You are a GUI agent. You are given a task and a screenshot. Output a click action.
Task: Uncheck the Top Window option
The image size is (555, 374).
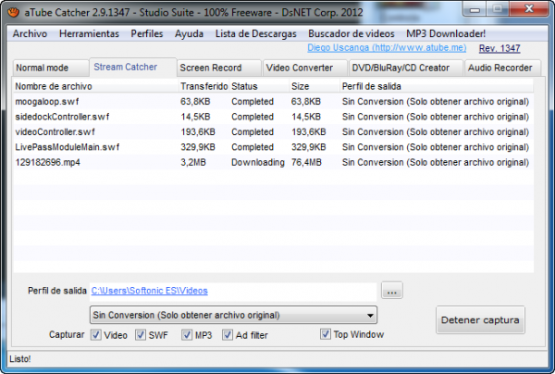pyautogui.click(x=326, y=334)
